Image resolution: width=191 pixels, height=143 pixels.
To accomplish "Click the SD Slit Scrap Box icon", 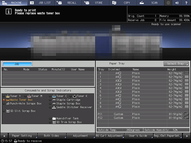I will tap(8, 111).
